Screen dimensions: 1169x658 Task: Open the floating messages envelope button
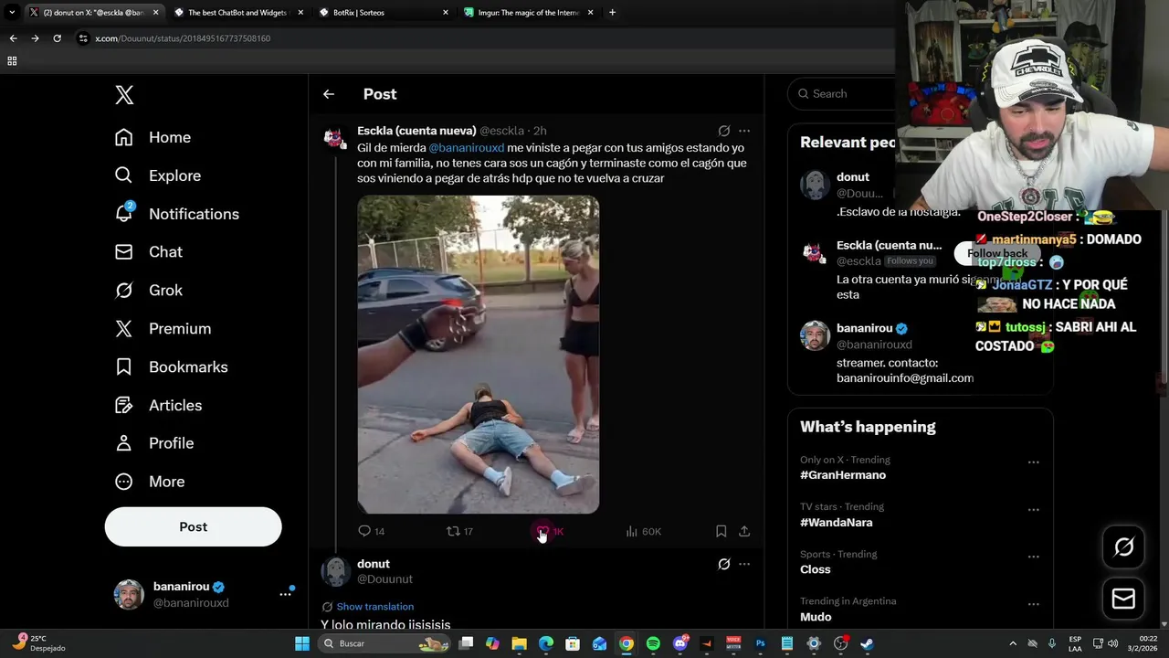[1123, 599]
